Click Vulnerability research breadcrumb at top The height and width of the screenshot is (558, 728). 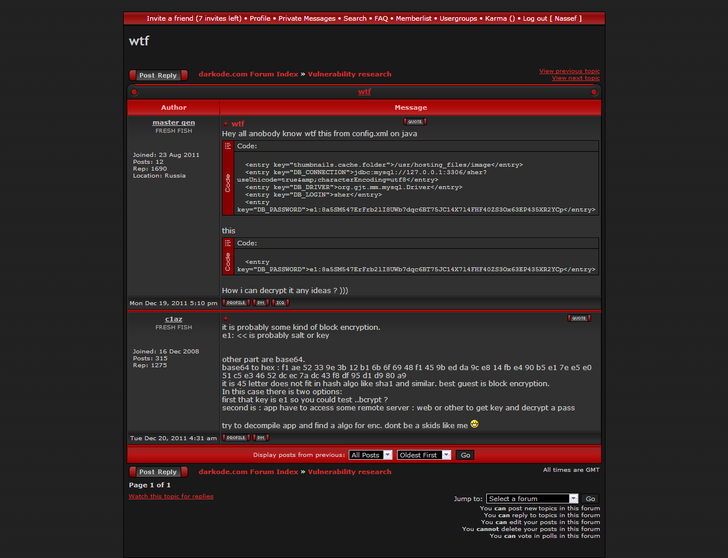(x=349, y=74)
